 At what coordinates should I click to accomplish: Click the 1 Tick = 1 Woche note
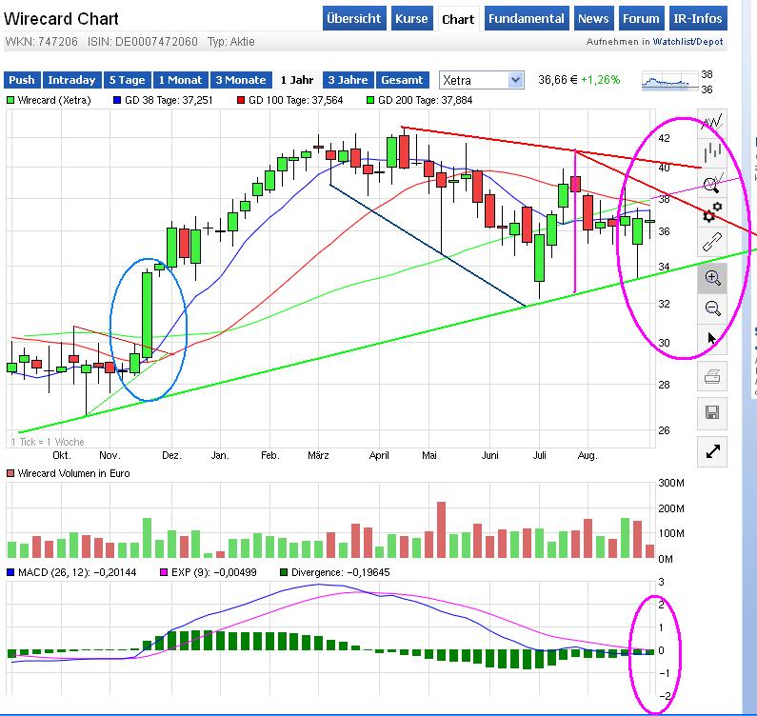(48, 442)
